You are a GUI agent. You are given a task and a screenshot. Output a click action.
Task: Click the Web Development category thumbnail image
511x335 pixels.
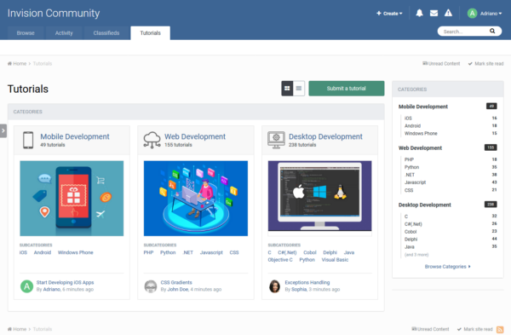click(x=196, y=199)
